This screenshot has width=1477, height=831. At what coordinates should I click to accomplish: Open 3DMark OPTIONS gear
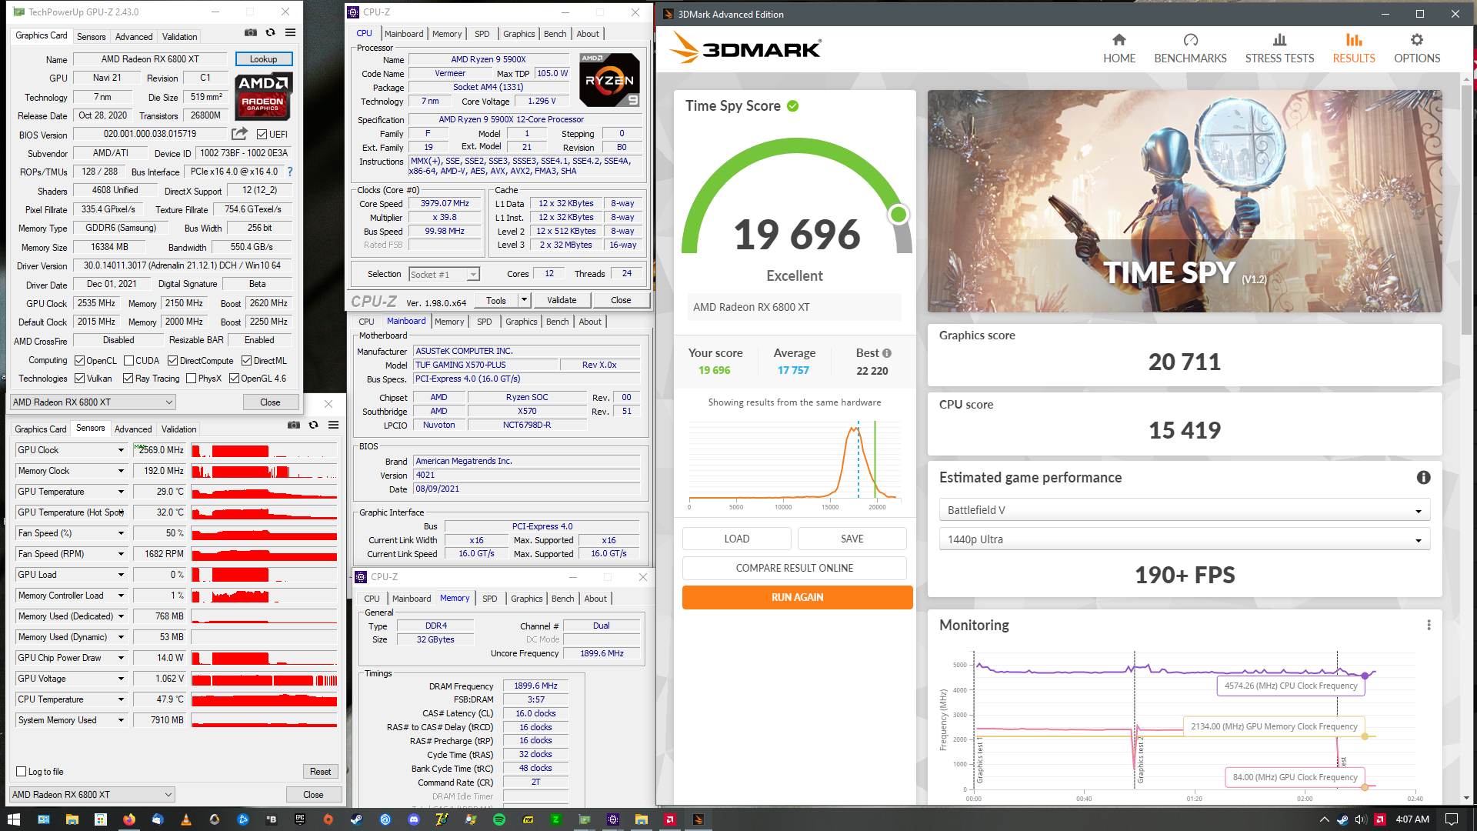(x=1417, y=49)
